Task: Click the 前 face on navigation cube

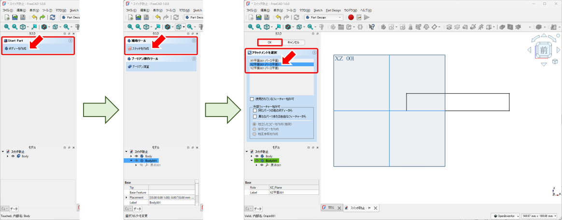Action: click(x=544, y=50)
